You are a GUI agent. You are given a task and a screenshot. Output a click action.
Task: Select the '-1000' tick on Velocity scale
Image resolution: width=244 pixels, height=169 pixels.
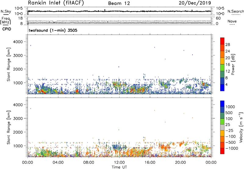tap(231, 148)
